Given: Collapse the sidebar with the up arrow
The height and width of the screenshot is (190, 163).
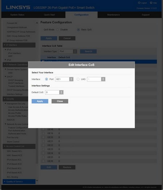Looking at the screenshot, I should [x=37, y=23].
